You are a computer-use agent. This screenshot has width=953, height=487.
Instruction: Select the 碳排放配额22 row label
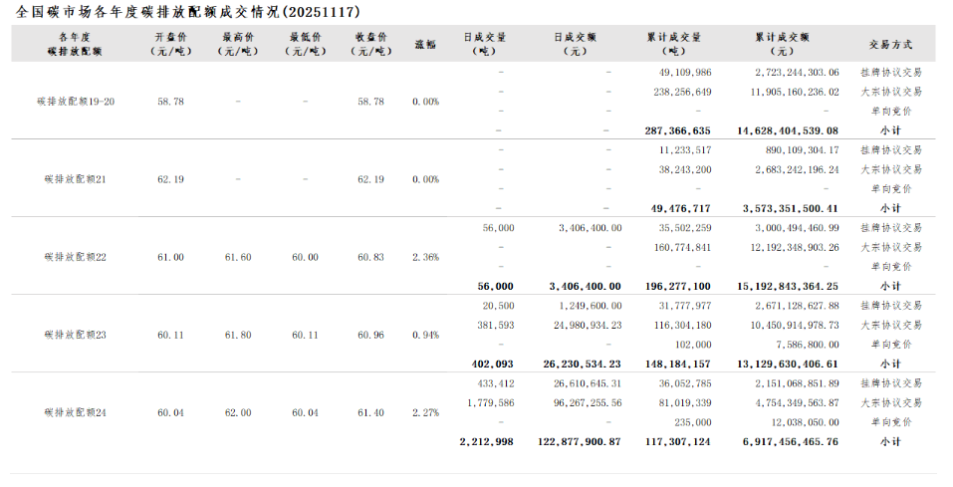click(x=75, y=257)
